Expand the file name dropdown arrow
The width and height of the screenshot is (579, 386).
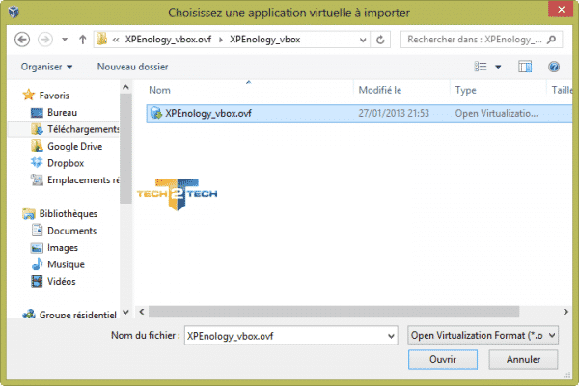(391, 336)
